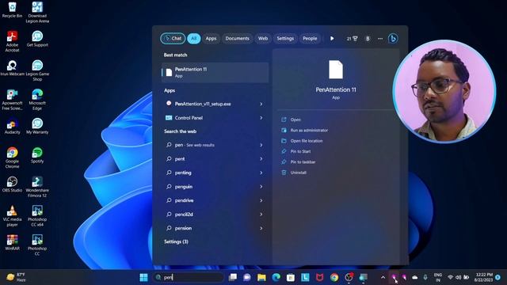The image size is (507, 285).
Task: Click Task View taskbar icon
Action: tap(232, 277)
